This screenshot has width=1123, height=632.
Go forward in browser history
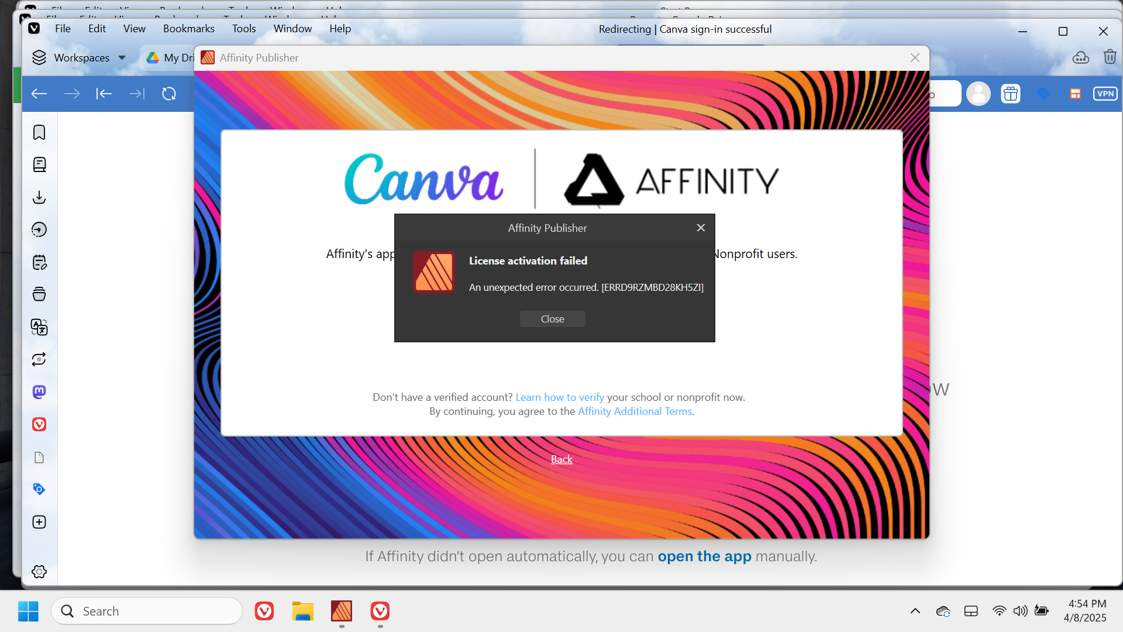[x=71, y=94]
